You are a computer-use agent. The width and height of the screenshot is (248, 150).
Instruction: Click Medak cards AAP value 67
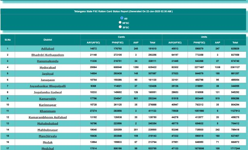pyautogui.click(x=136, y=142)
